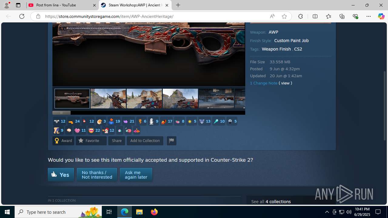The height and width of the screenshot is (218, 388).
Task: Open the Weapon Finish tag link
Action: 276,49
